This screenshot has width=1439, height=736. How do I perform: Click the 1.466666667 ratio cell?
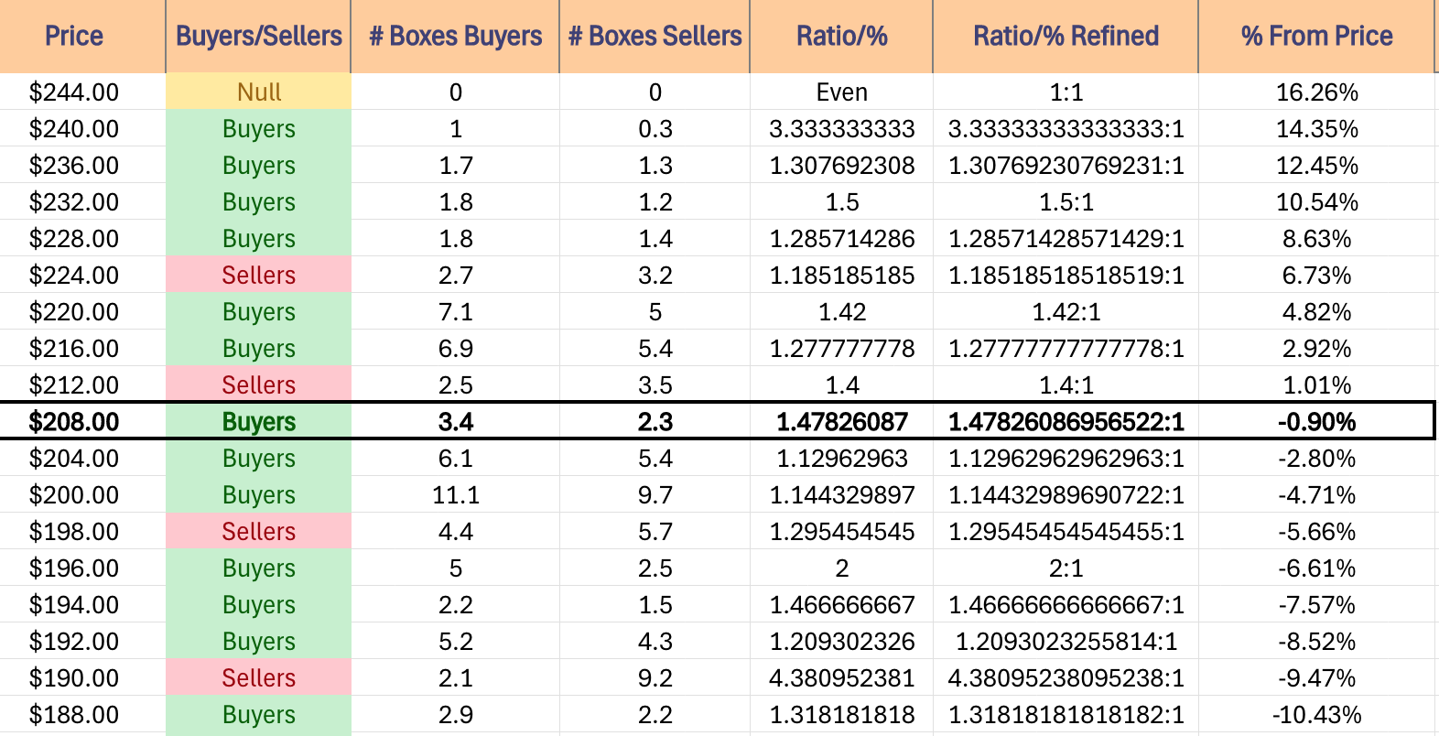(x=841, y=604)
